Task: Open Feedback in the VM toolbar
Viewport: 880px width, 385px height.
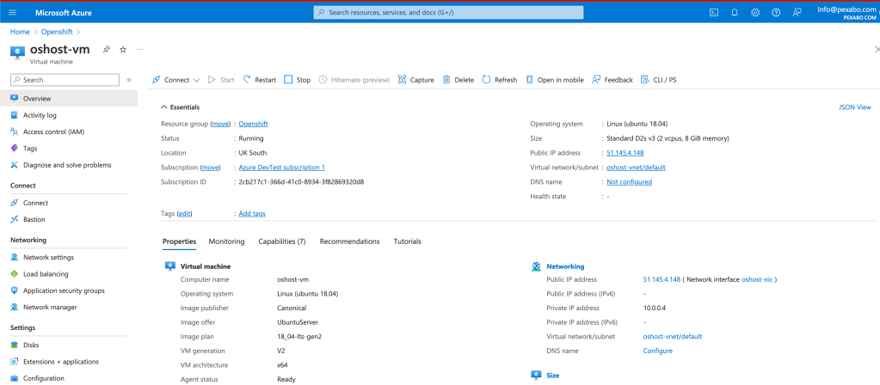Action: click(612, 80)
